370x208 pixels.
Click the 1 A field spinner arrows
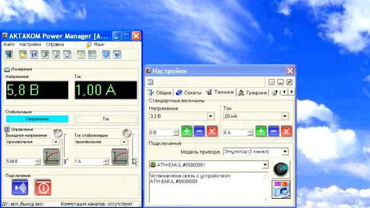coord(106,162)
